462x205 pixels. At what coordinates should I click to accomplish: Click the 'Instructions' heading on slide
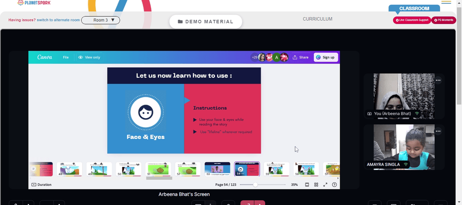pos(210,108)
